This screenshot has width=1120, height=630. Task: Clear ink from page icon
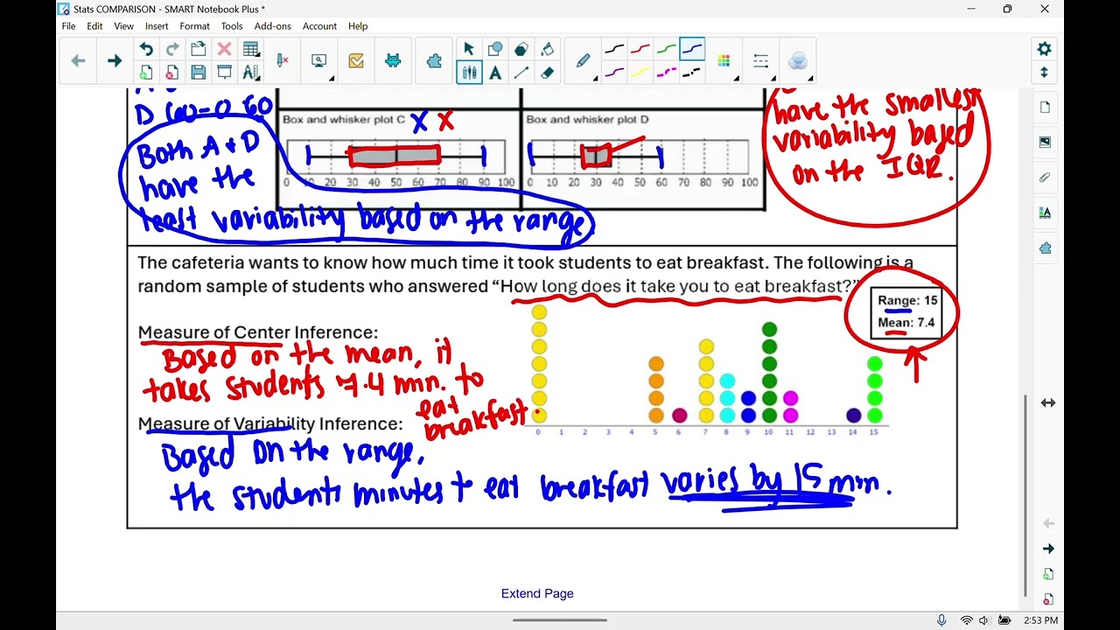pos(283,60)
